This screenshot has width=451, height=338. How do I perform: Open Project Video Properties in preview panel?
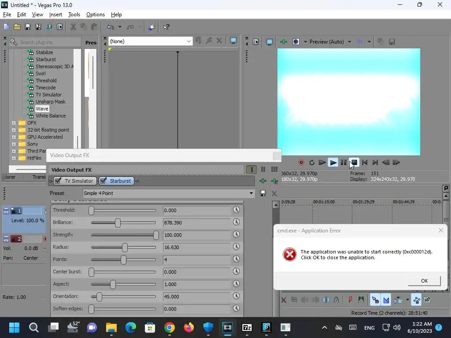[x=256, y=42]
